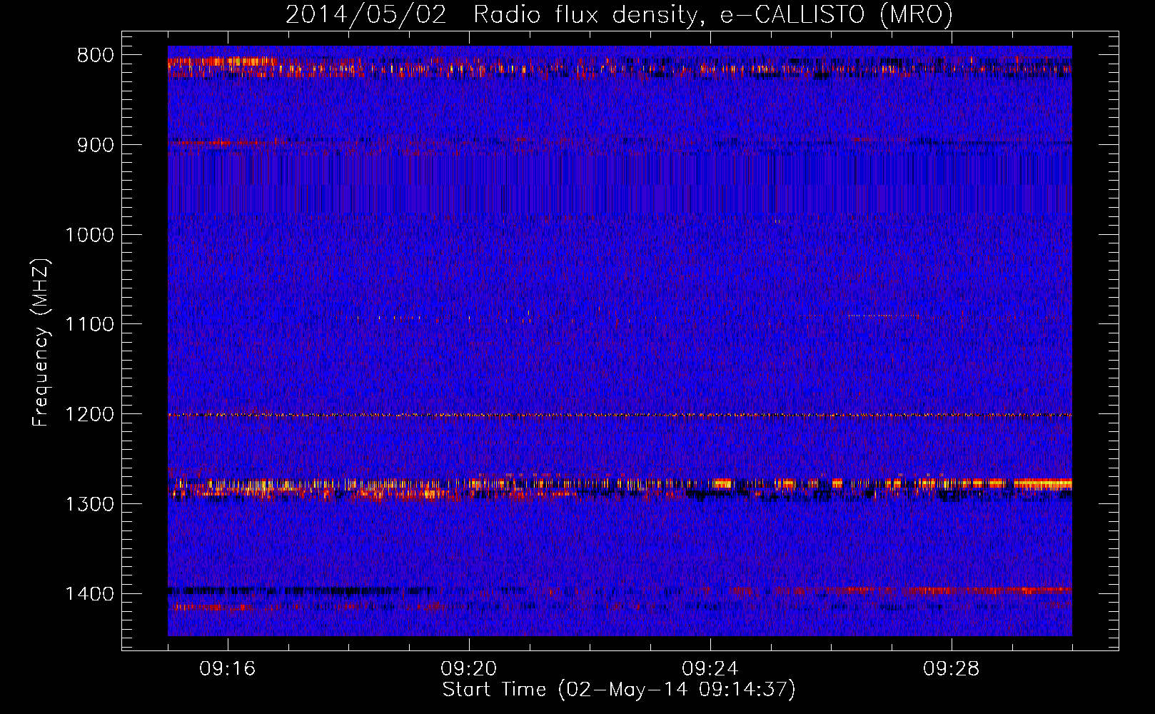Select the 09:20 time axis label
The width and height of the screenshot is (1155, 714).
(x=469, y=669)
